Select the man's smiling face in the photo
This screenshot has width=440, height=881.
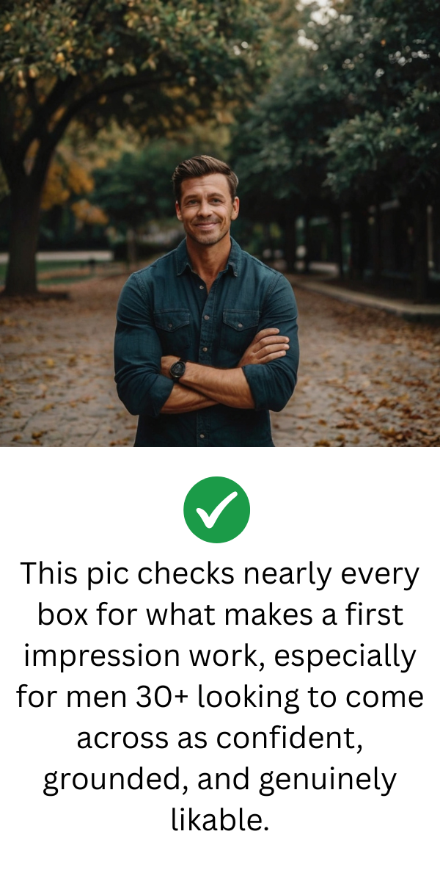205,211
